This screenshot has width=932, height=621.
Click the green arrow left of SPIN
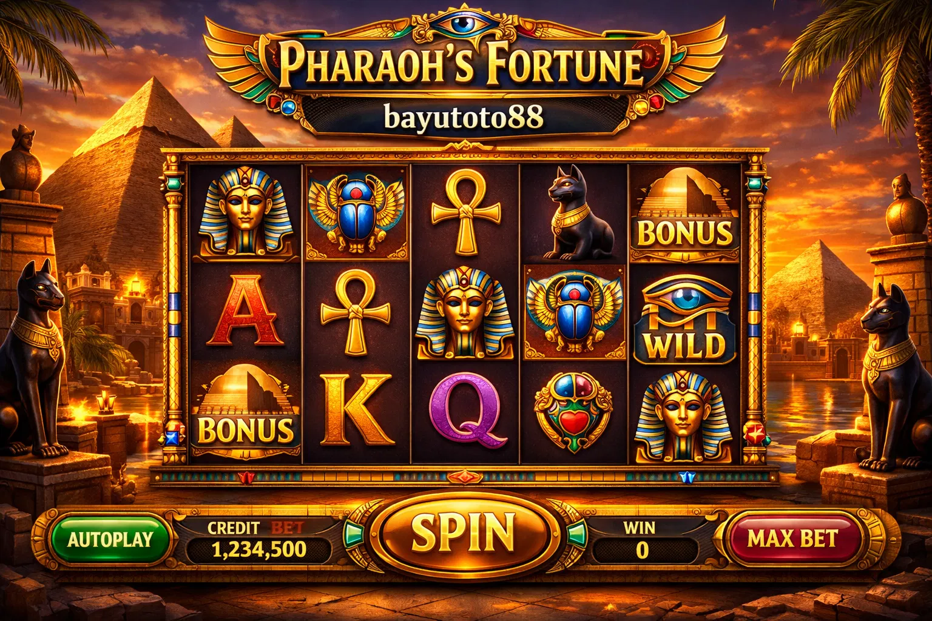354,534
